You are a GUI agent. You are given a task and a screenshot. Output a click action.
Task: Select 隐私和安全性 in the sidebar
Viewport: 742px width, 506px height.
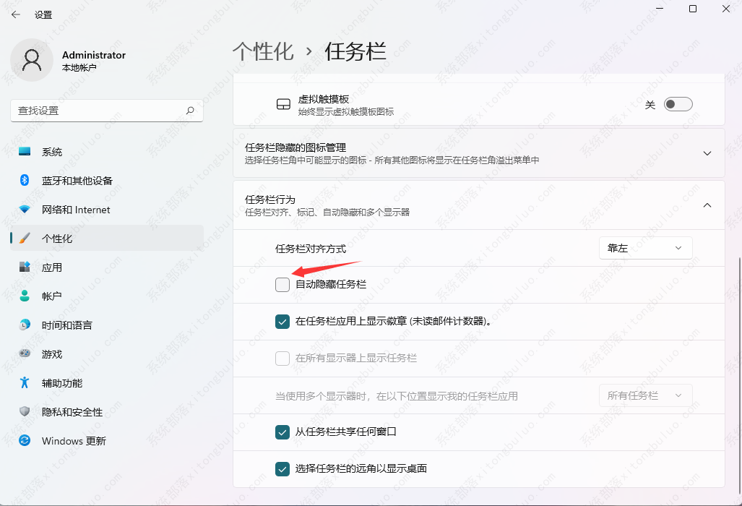(x=72, y=412)
